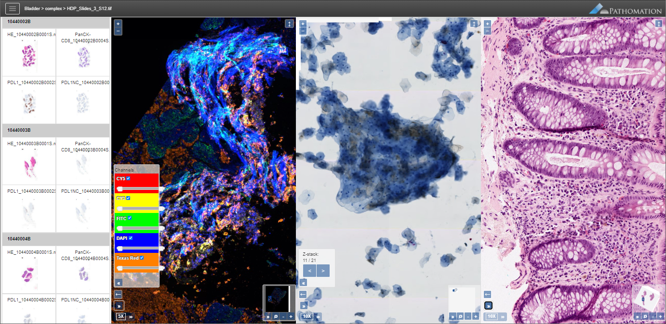Reset zoom via overview magnifier in fluorescence panel

pos(276,316)
